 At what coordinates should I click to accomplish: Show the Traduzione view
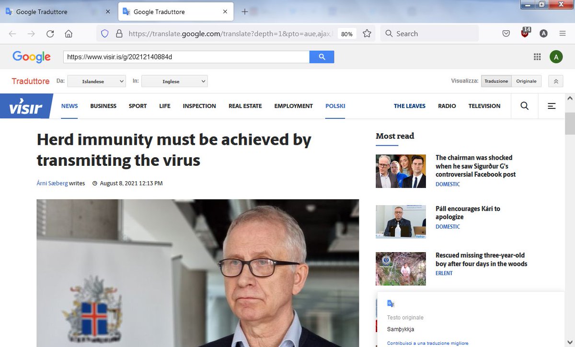point(496,81)
